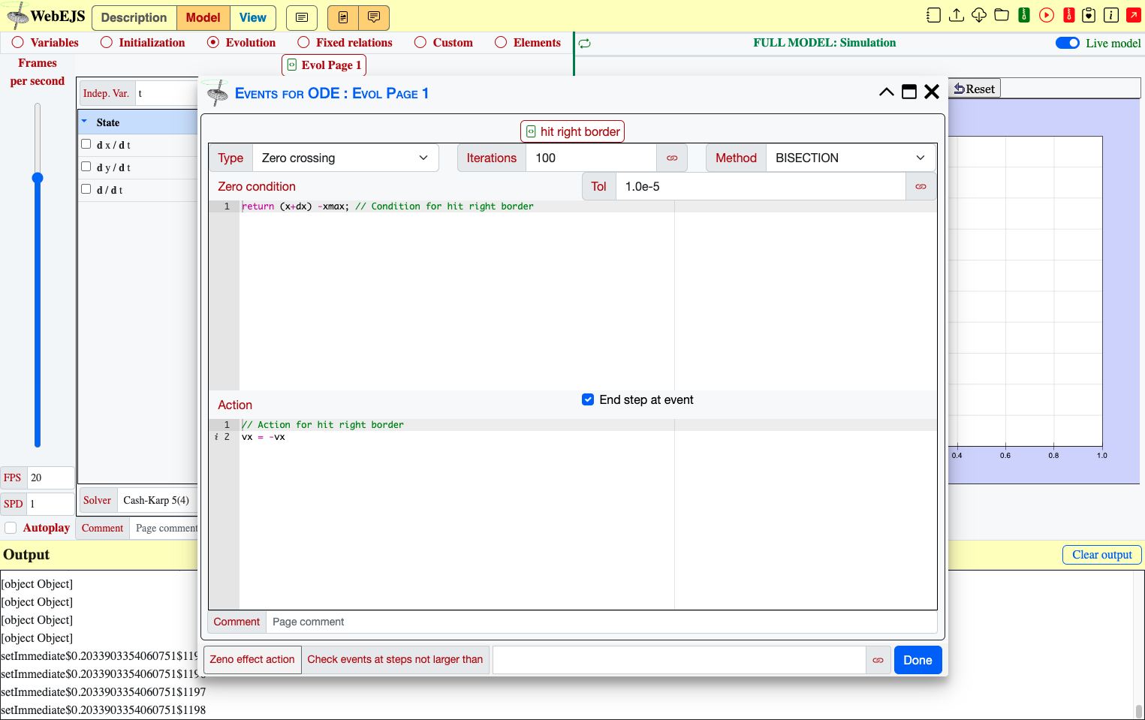
Task: Click the green zip file icon
Action: [1024, 15]
